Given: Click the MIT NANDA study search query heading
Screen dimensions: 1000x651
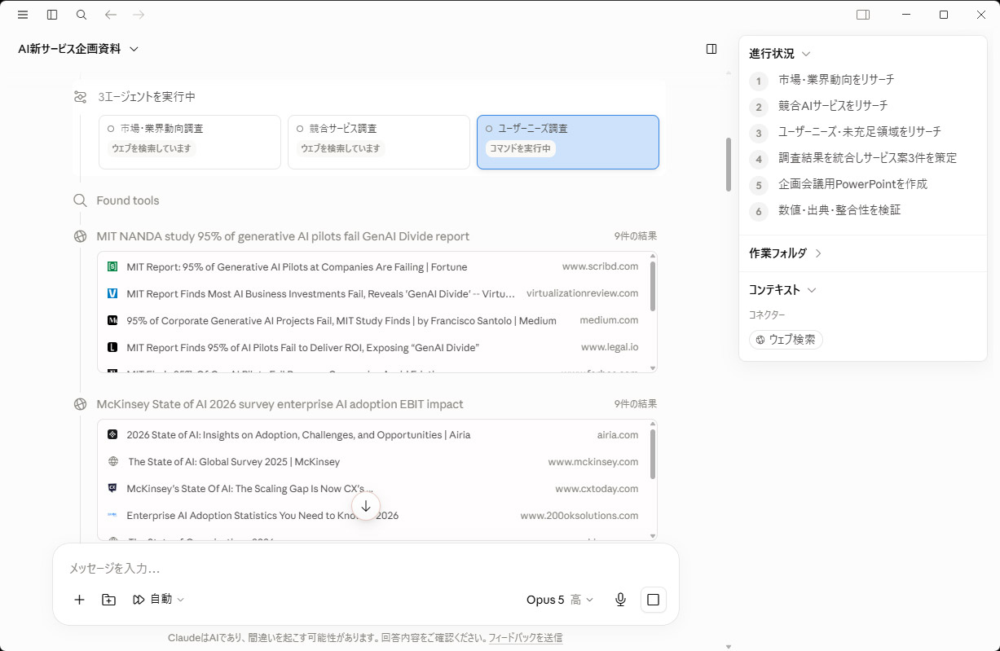Looking at the screenshot, I should [283, 236].
